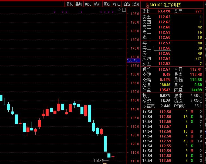Viewport: 206px width, 164px height.
Task: Click the R300 margin-trading badge
Action: 147,5
